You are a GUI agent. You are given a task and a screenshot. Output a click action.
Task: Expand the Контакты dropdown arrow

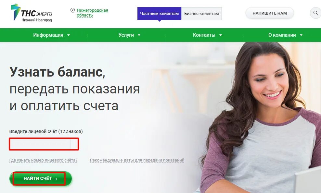point(221,35)
